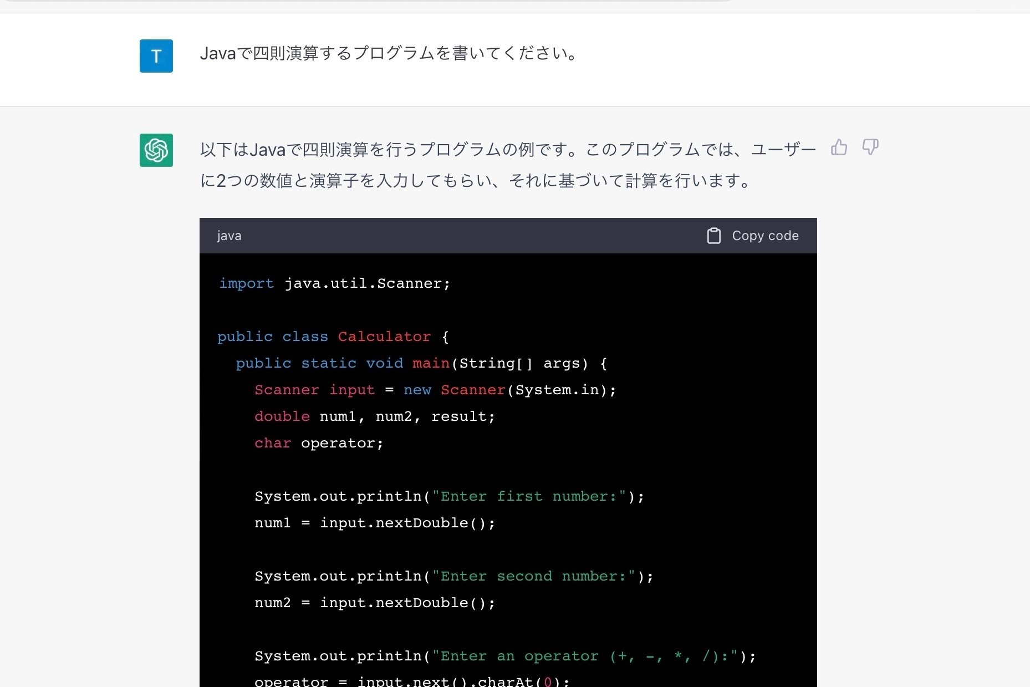This screenshot has width=1030, height=687.
Task: Click the user prompt about Java四則演算
Action: coord(390,53)
